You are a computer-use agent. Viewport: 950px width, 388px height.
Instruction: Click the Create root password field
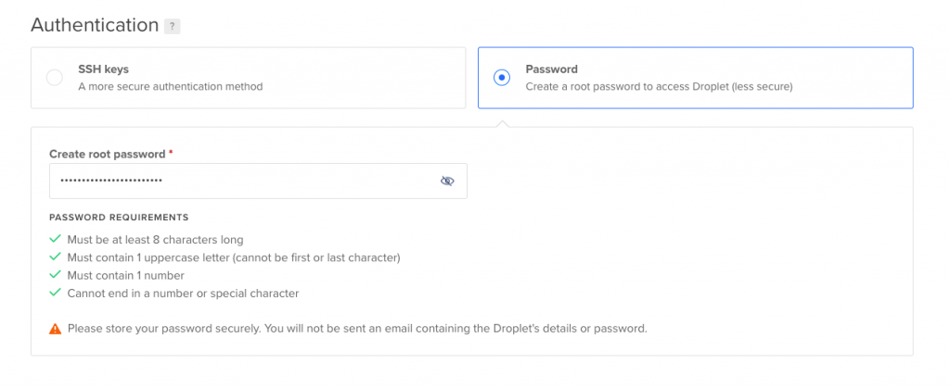click(x=258, y=181)
